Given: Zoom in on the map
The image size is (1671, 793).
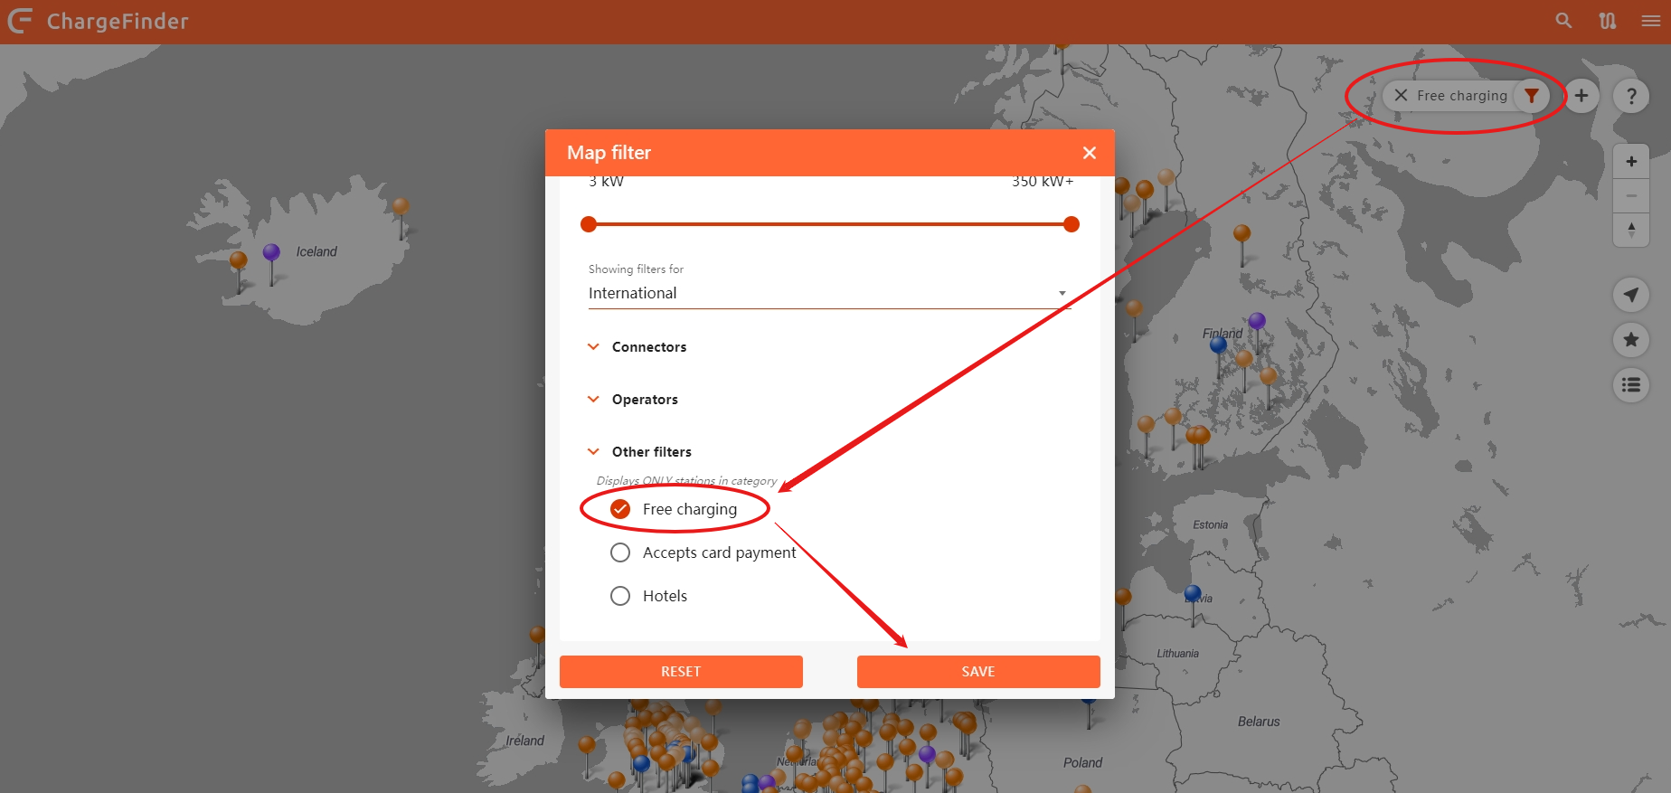Looking at the screenshot, I should pos(1631,162).
